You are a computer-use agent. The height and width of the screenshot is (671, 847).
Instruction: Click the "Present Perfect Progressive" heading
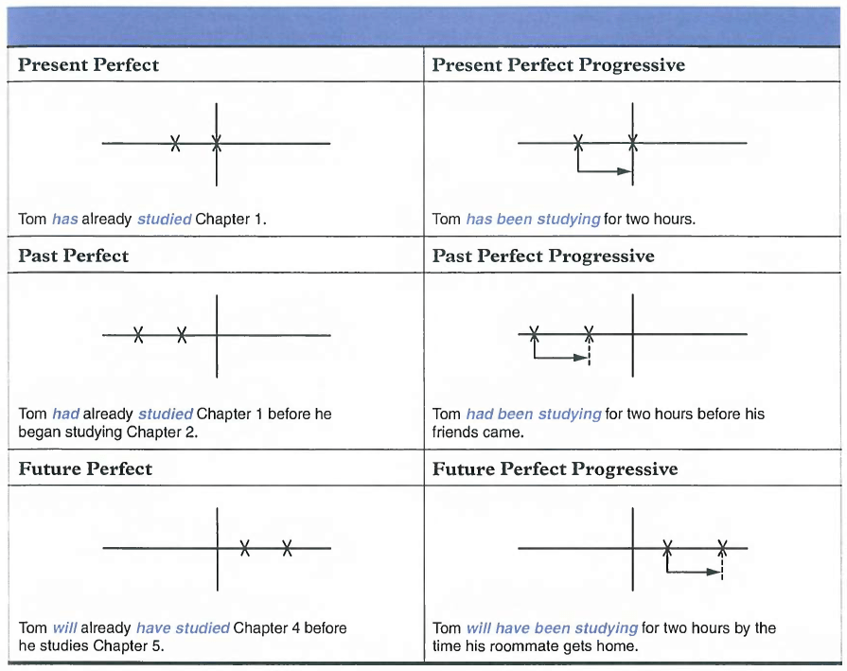pos(558,65)
